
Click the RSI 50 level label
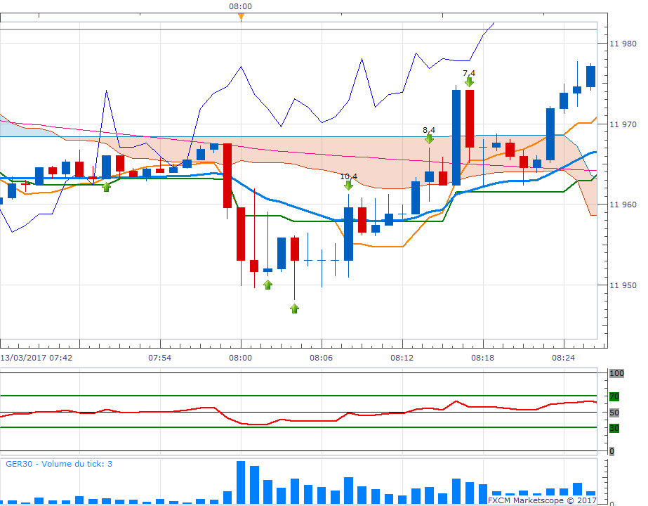614,413
